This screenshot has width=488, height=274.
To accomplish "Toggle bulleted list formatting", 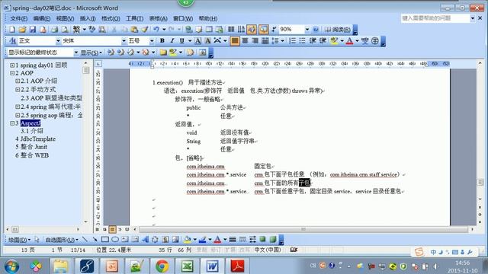I will (x=303, y=40).
